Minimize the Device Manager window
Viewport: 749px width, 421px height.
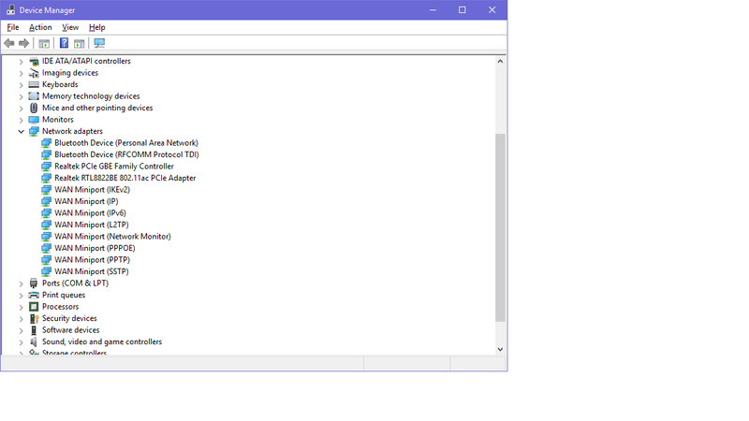tap(433, 9)
